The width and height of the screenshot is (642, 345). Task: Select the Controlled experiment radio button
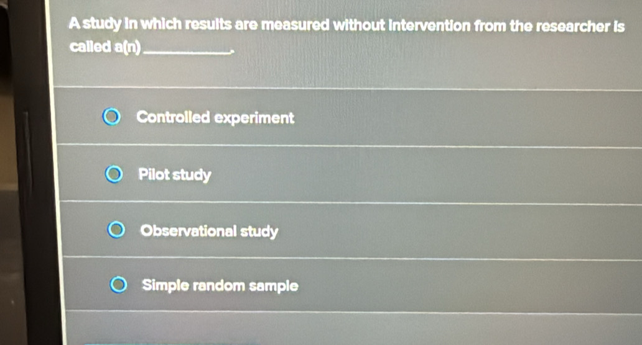click(111, 118)
